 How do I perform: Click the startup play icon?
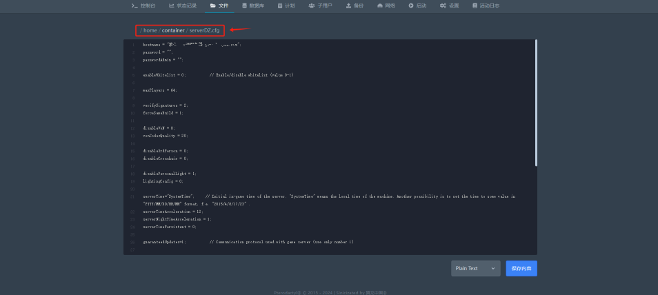pyautogui.click(x=411, y=6)
